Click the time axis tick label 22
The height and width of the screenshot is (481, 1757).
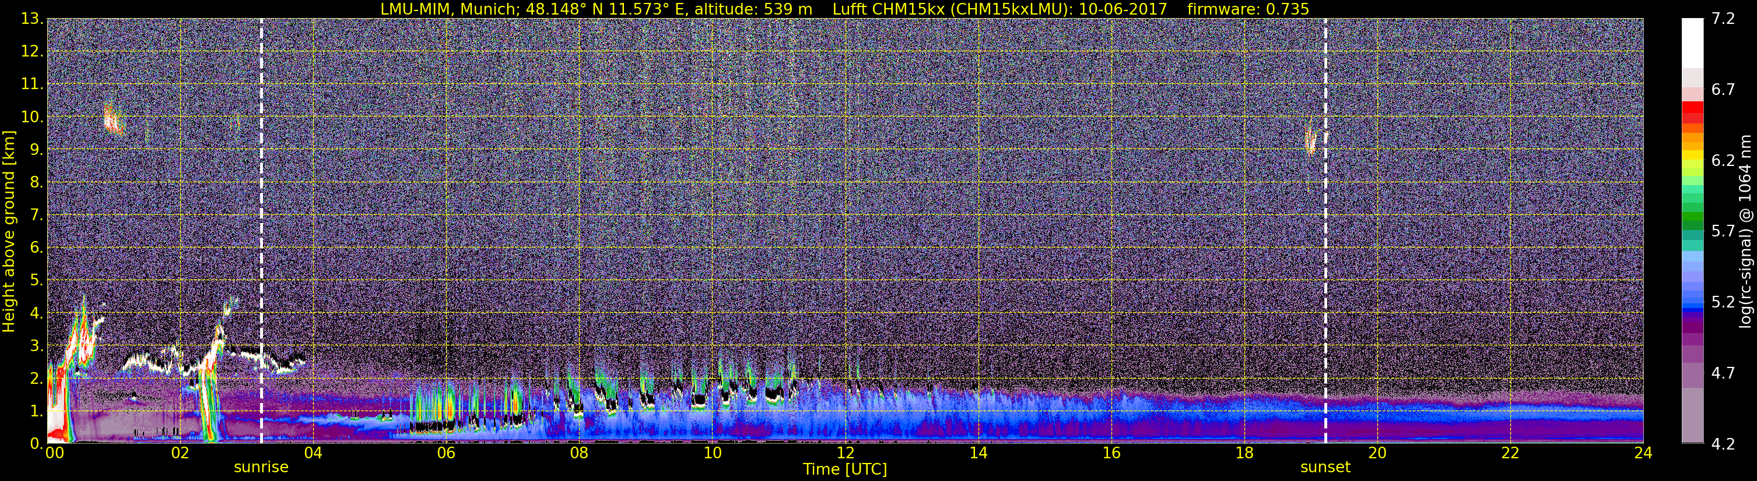pos(1510,454)
